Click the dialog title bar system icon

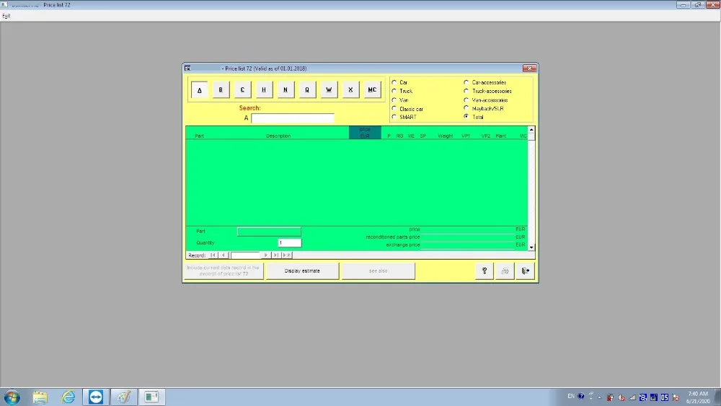coord(187,68)
